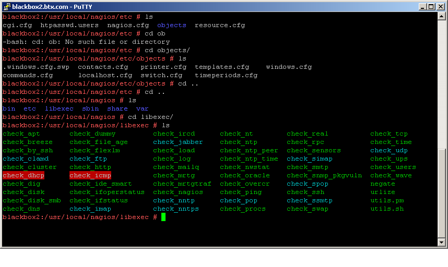Click the text 'templates.cfg'
Viewport: 448px width, 267px height.
point(222,67)
